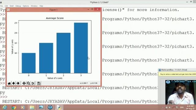
Task: Click the y-axis tick label 20
Action: (x=16, y=33)
